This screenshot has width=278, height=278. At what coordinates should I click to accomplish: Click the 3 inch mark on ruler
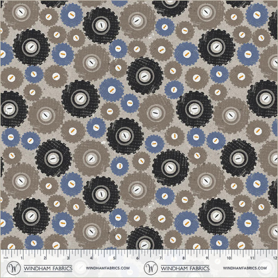coord(68,257)
